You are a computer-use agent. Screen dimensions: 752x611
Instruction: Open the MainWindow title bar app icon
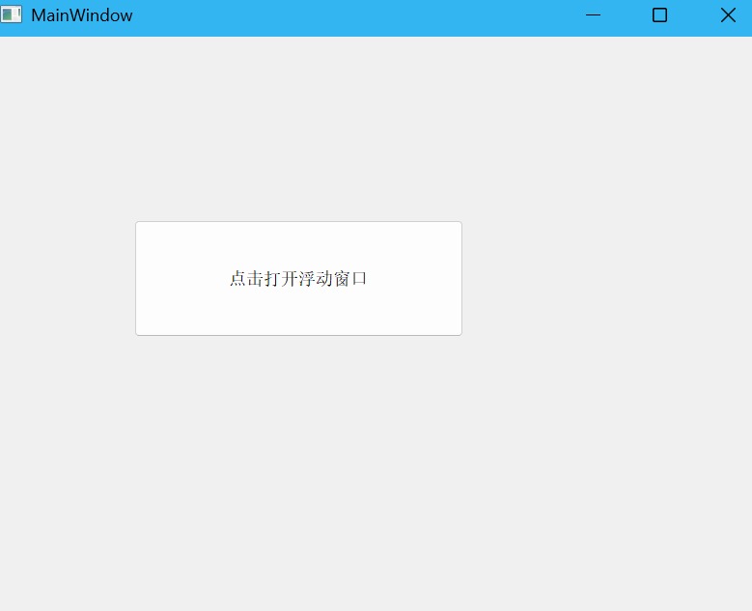coord(11,14)
